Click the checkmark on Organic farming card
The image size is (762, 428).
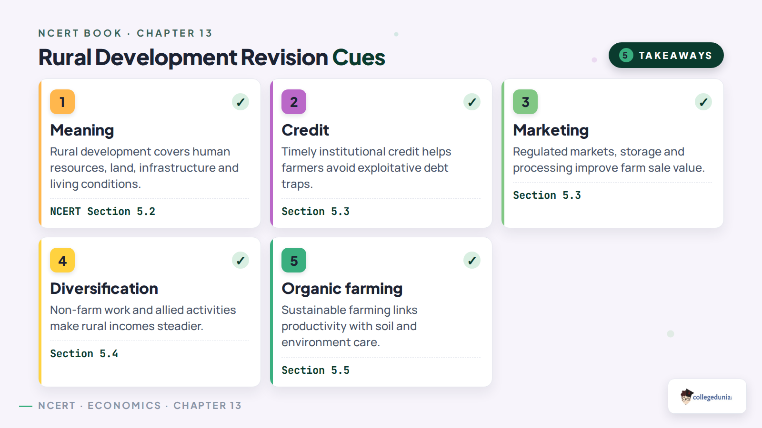click(x=472, y=260)
